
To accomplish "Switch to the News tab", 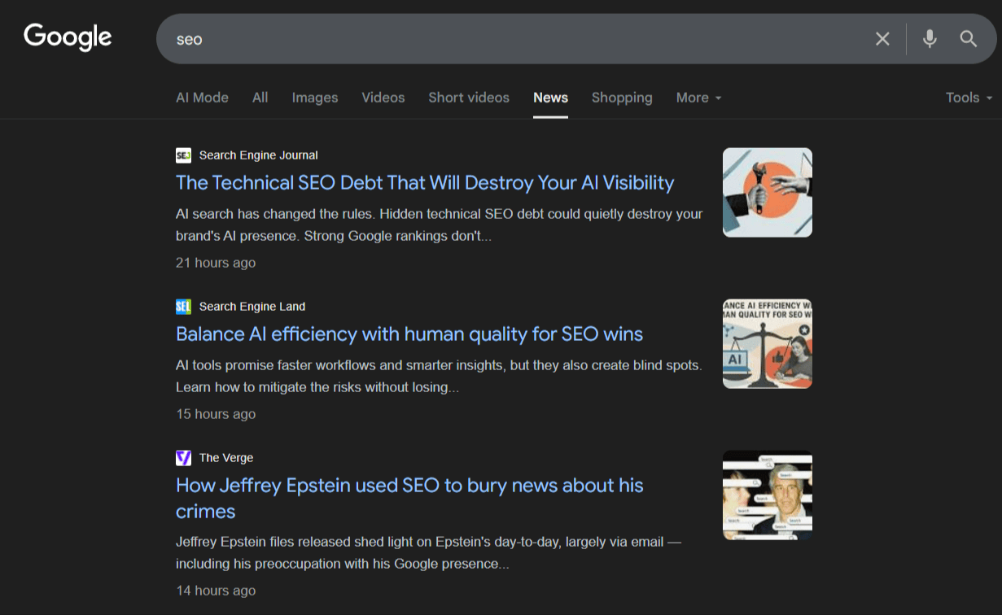I will click(550, 97).
